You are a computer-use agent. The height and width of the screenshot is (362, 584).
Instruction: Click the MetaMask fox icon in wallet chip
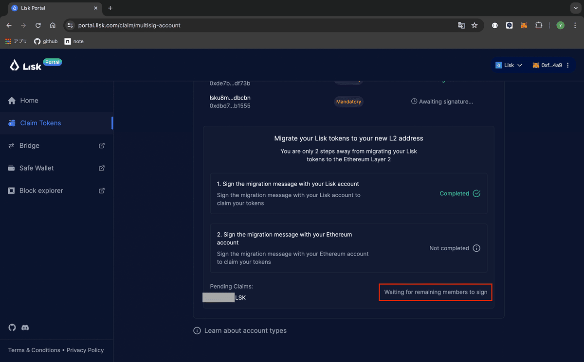click(x=536, y=65)
